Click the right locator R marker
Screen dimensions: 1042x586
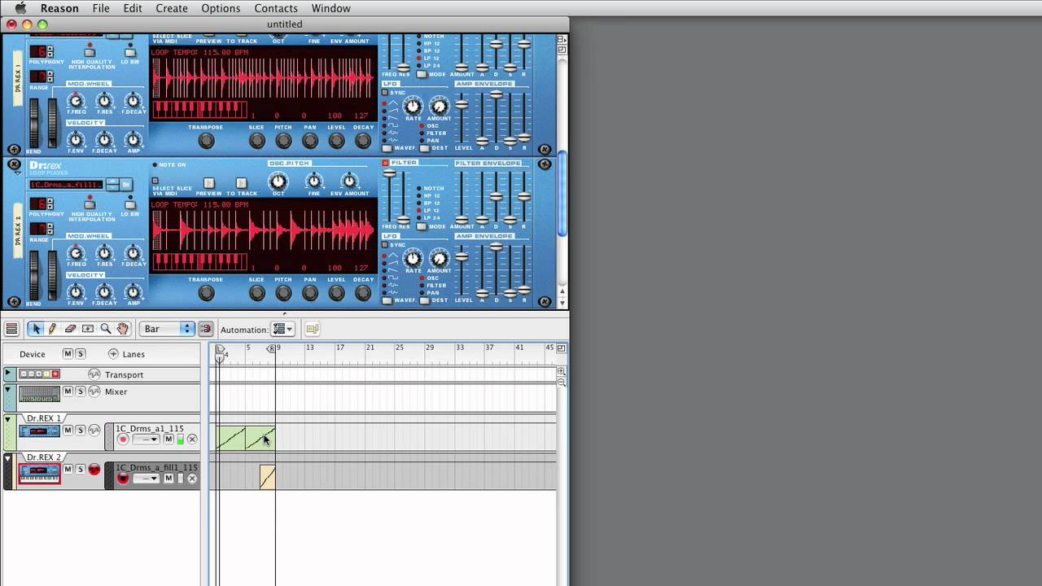click(x=271, y=349)
